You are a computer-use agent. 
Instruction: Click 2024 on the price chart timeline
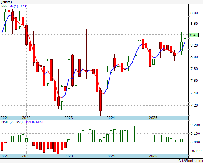click(111, 118)
